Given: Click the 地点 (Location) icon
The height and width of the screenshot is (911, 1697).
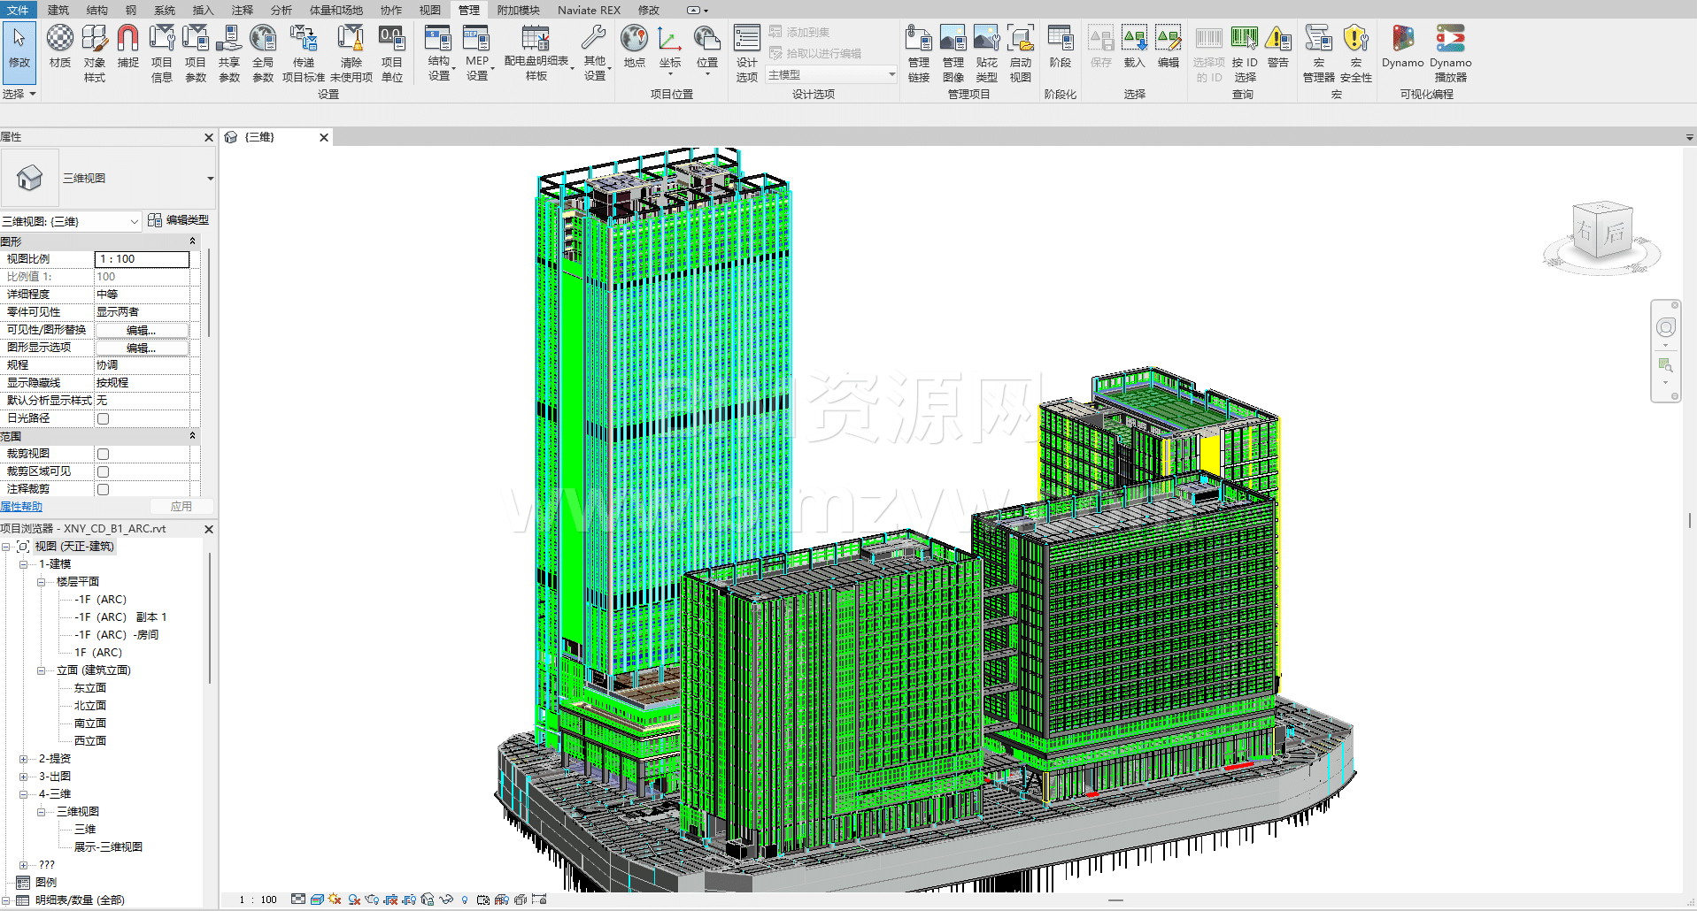Looking at the screenshot, I should point(634,46).
